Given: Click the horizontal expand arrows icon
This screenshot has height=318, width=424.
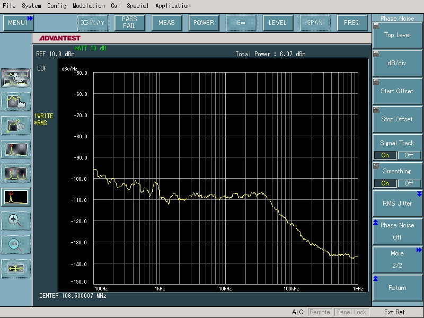Looking at the screenshot, I should click(x=16, y=269).
